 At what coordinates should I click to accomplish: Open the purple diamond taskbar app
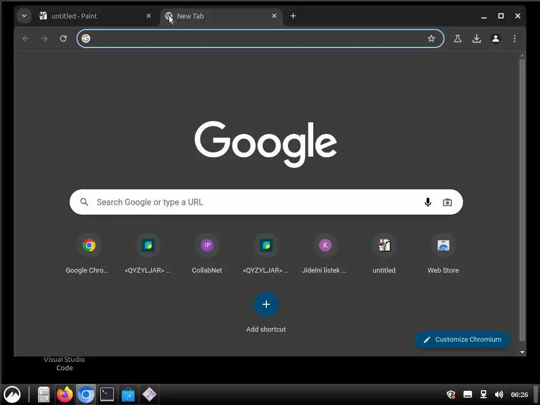[149, 394]
